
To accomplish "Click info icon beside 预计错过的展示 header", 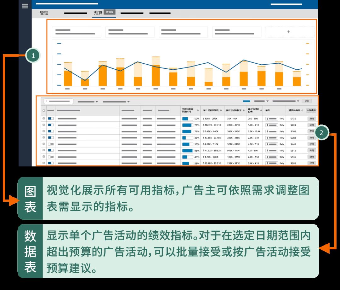I will click(x=244, y=111).
